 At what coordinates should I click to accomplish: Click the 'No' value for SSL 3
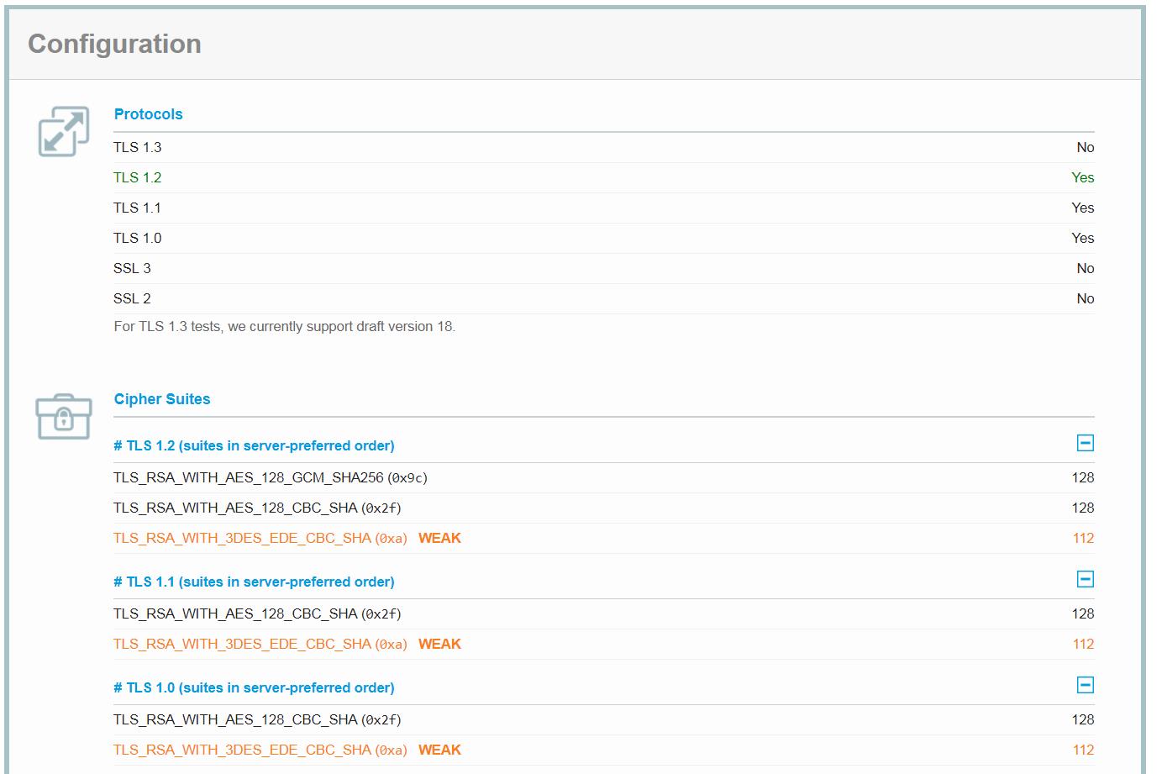coord(1086,268)
